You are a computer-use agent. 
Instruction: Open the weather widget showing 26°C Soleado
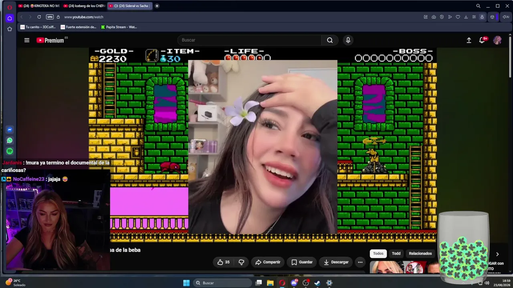(15, 283)
